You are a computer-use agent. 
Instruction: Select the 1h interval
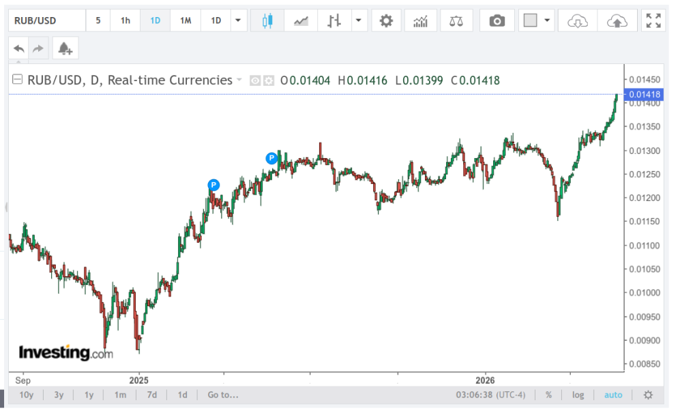[125, 20]
